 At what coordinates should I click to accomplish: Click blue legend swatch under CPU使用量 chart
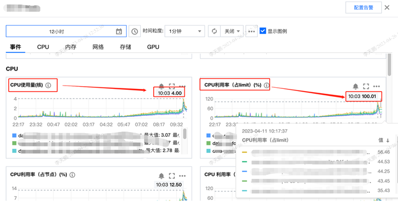click(14, 136)
